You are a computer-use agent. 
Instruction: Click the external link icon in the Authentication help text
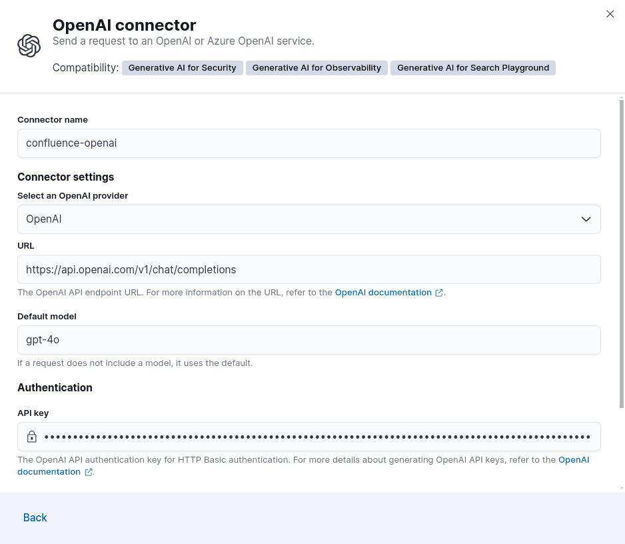[x=89, y=471]
